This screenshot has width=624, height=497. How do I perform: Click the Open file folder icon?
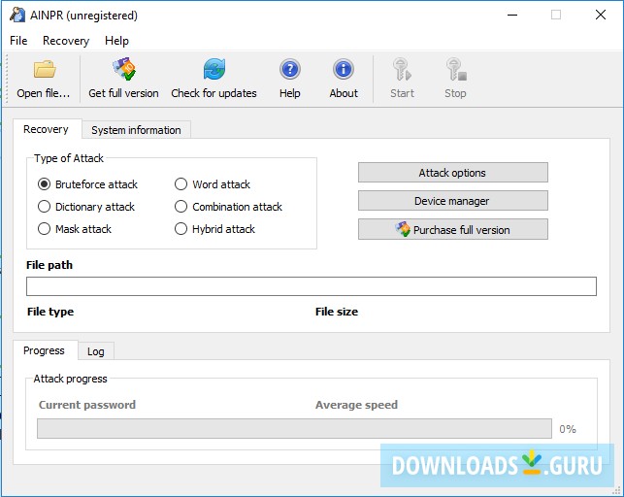point(45,69)
